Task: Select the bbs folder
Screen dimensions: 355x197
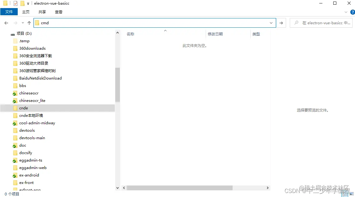Action: (23, 86)
